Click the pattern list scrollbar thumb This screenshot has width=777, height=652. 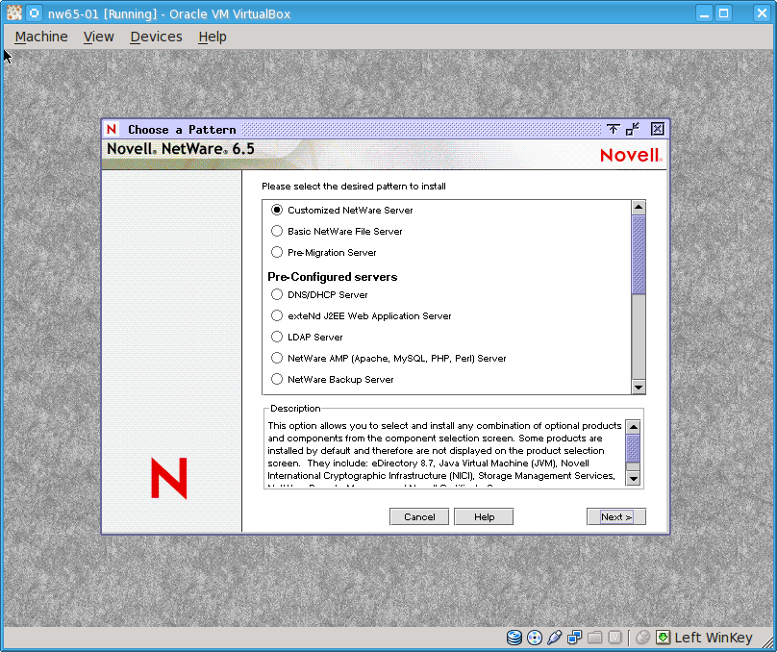tap(638, 254)
